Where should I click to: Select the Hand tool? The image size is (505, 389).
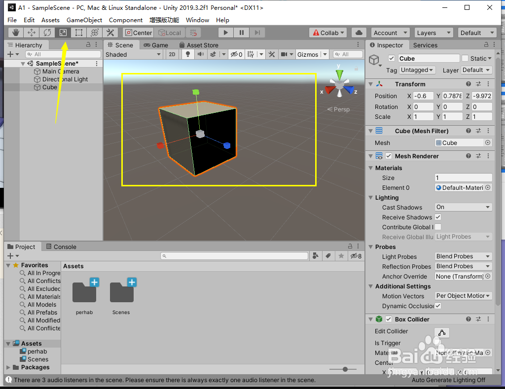15,33
